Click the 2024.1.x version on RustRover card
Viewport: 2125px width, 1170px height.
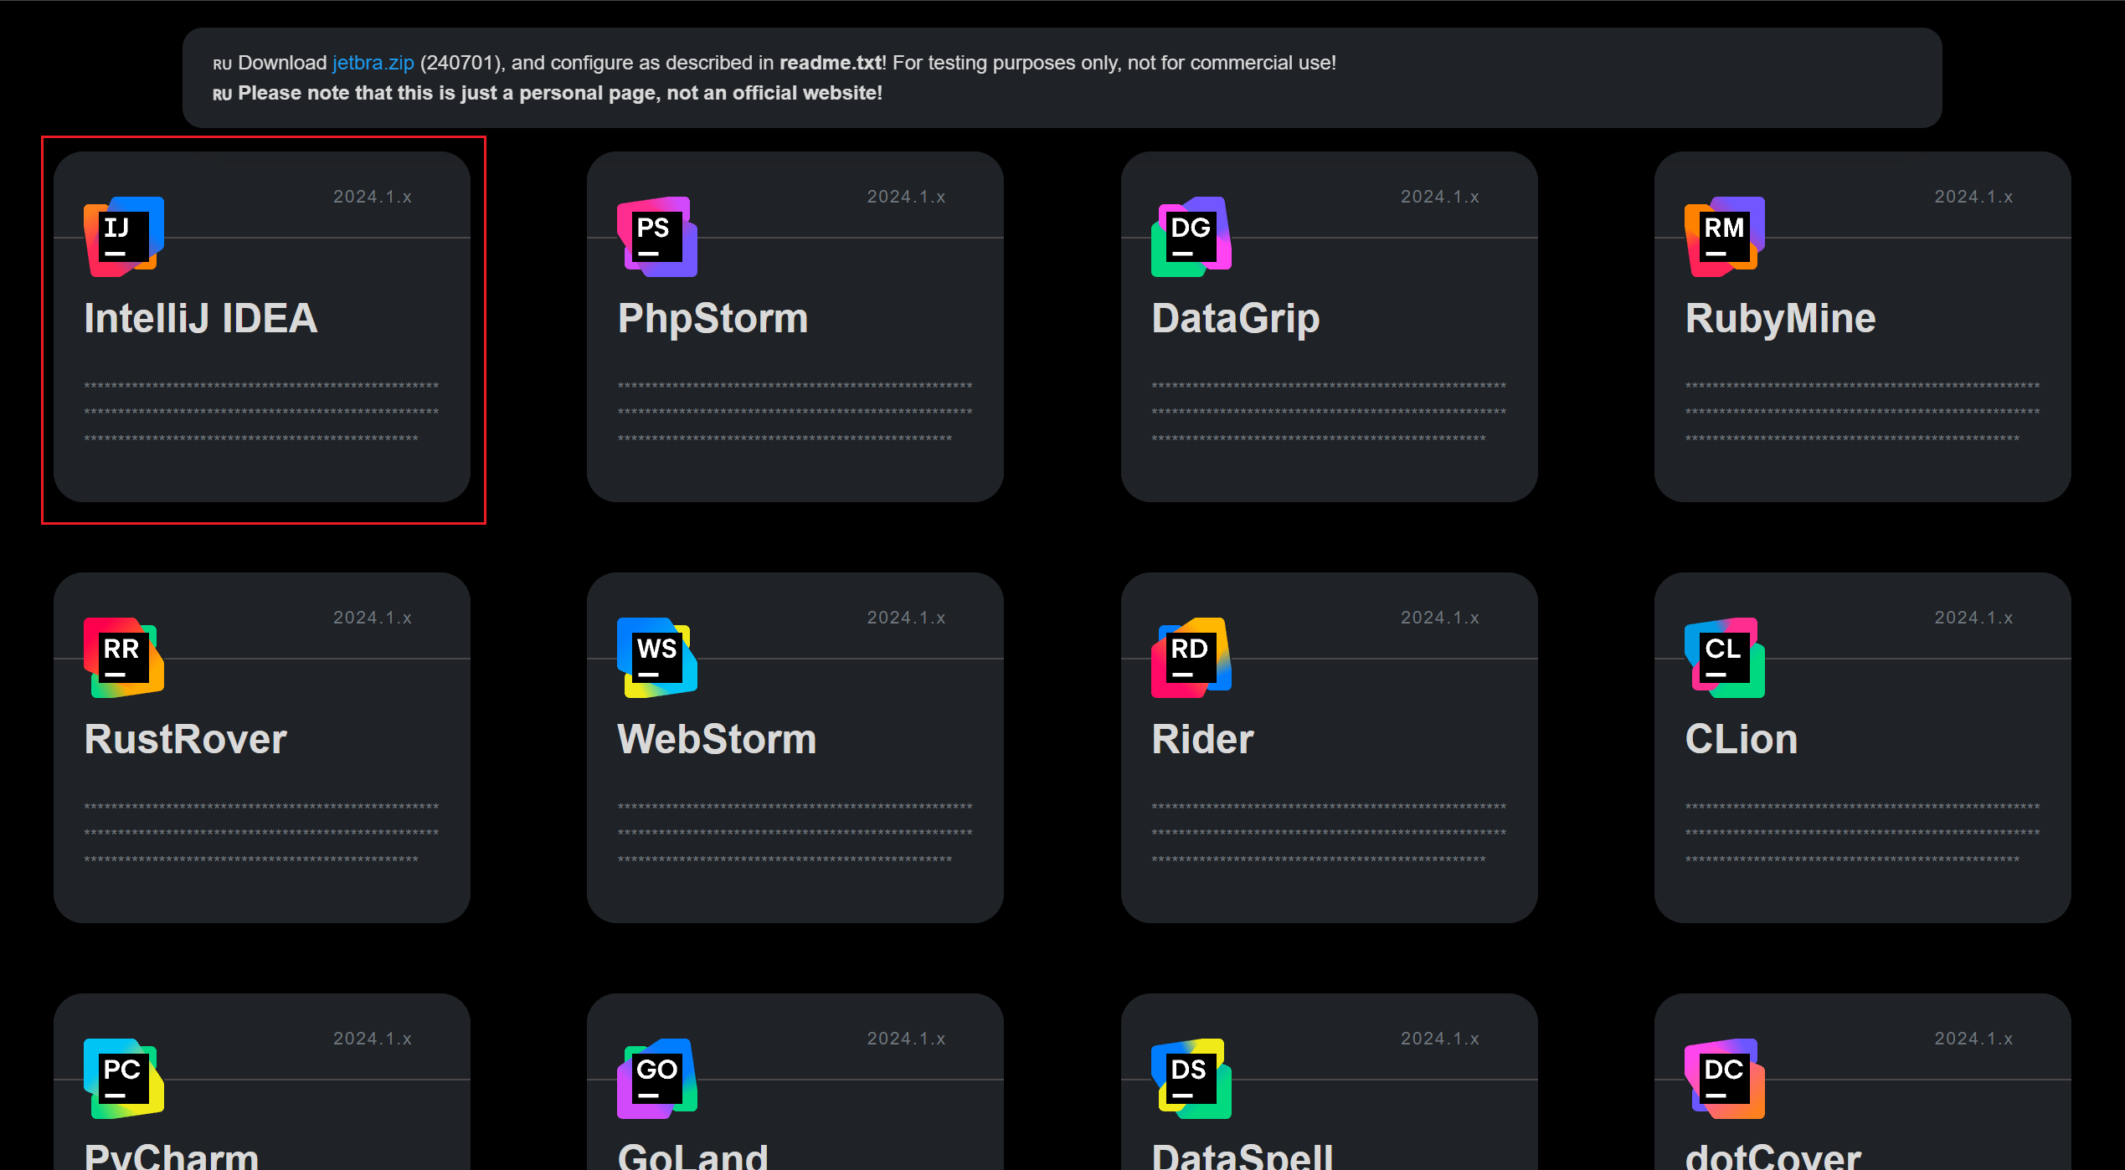coord(373,618)
